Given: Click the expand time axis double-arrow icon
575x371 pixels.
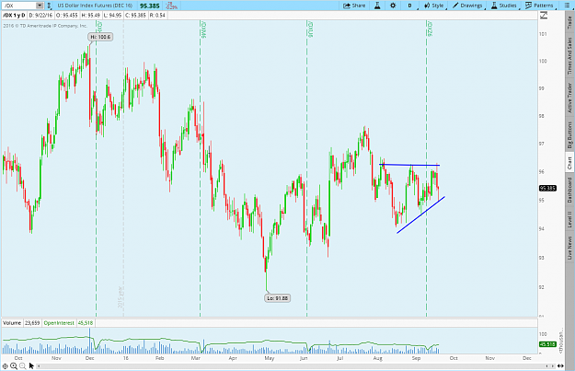Looking at the screenshot, I should click(x=560, y=365).
